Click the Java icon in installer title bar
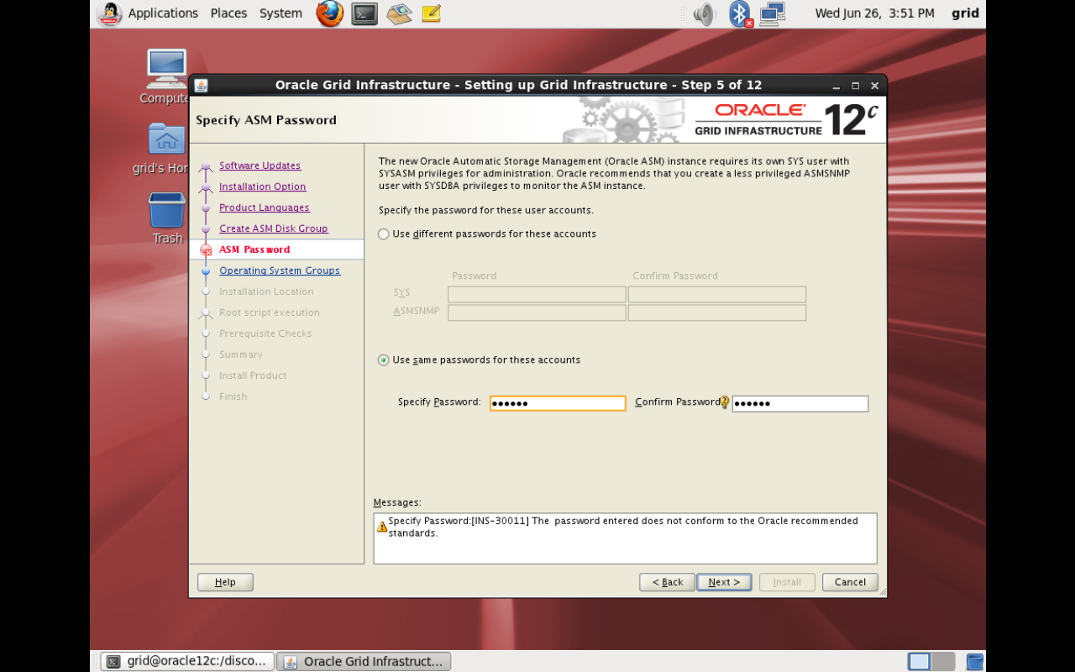Viewport: 1075px width, 672px height. [x=201, y=85]
